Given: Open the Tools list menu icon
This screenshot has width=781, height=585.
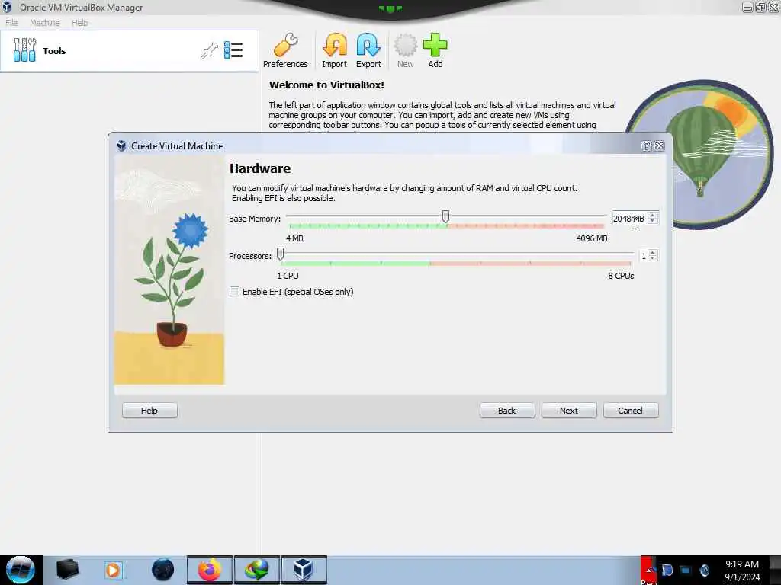Looking at the screenshot, I should 233,50.
